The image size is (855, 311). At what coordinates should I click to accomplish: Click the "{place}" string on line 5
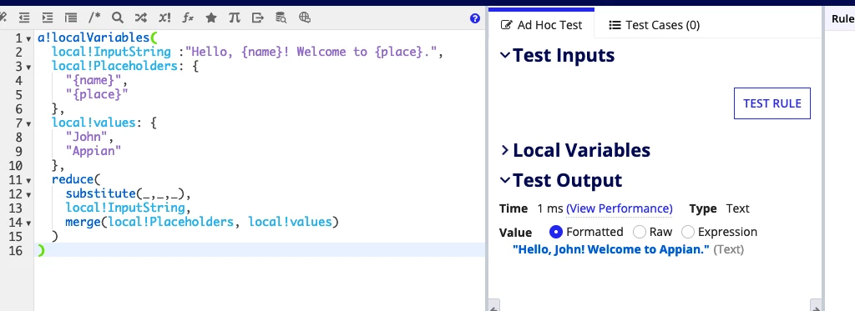pos(97,95)
